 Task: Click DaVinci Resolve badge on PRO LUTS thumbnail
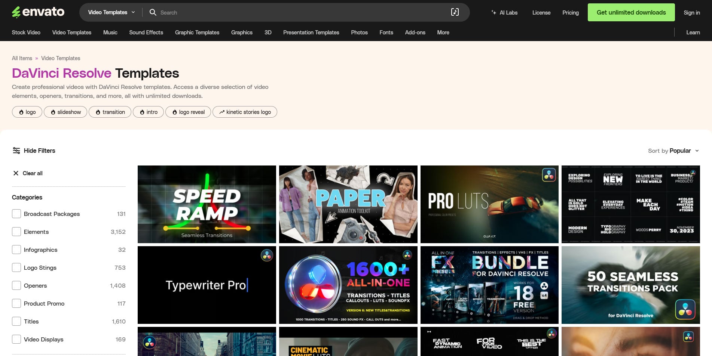click(x=549, y=175)
